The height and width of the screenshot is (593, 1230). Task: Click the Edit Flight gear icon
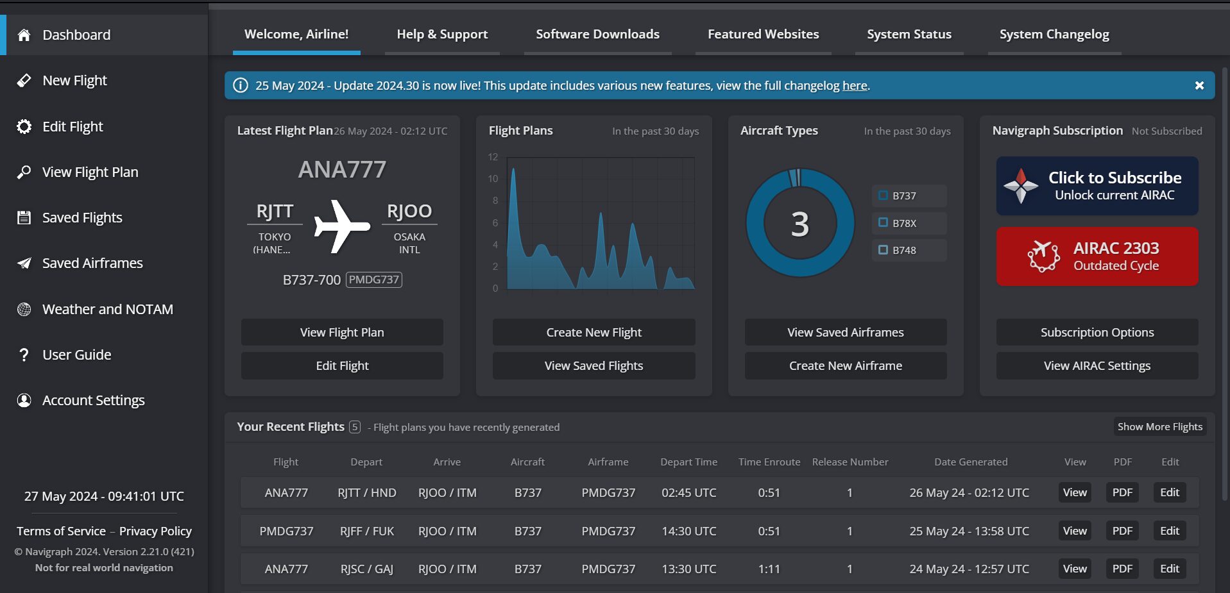24,127
